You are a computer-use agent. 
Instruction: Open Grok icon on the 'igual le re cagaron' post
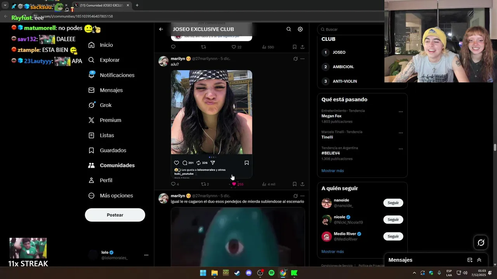(x=295, y=196)
